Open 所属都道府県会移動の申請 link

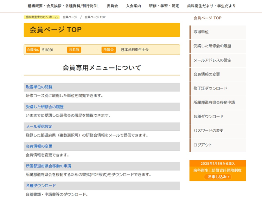tap(48, 166)
